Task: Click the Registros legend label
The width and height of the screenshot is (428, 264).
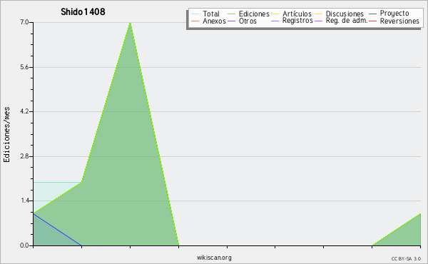Action: 297,21
